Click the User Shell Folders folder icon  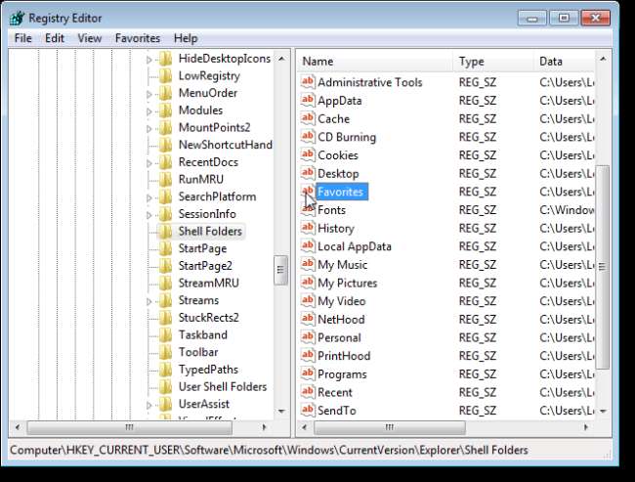[x=165, y=387]
